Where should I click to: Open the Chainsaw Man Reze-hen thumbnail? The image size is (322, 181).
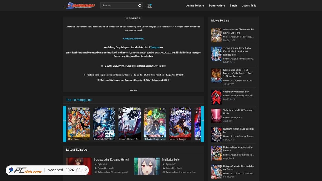(216, 97)
